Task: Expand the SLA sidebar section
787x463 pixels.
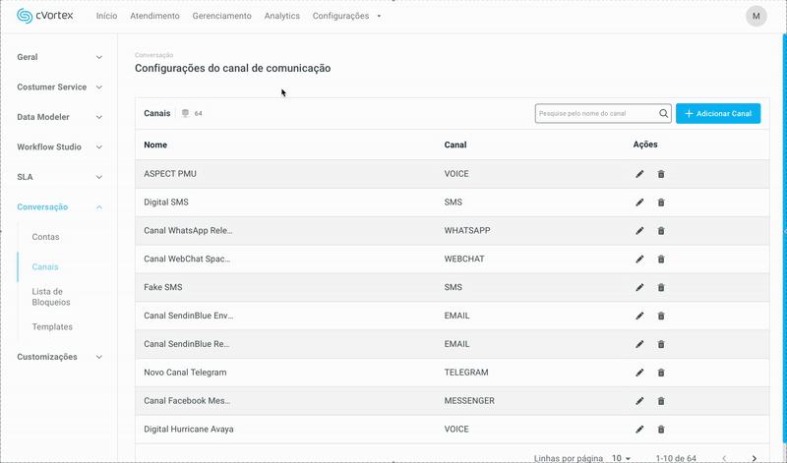Action: click(x=99, y=177)
